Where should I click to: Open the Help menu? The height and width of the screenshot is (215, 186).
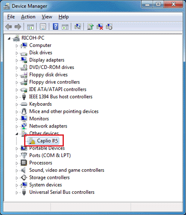click(x=63, y=17)
